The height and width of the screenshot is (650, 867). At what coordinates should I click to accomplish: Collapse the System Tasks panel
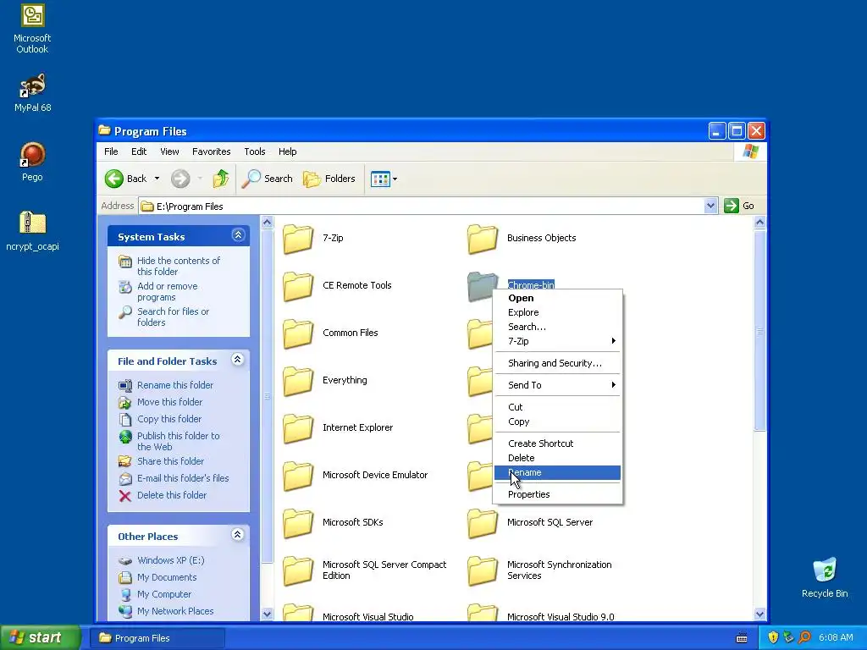pos(238,235)
